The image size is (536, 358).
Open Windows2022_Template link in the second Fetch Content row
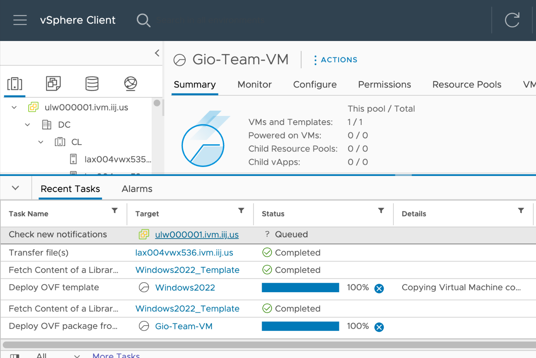point(188,309)
